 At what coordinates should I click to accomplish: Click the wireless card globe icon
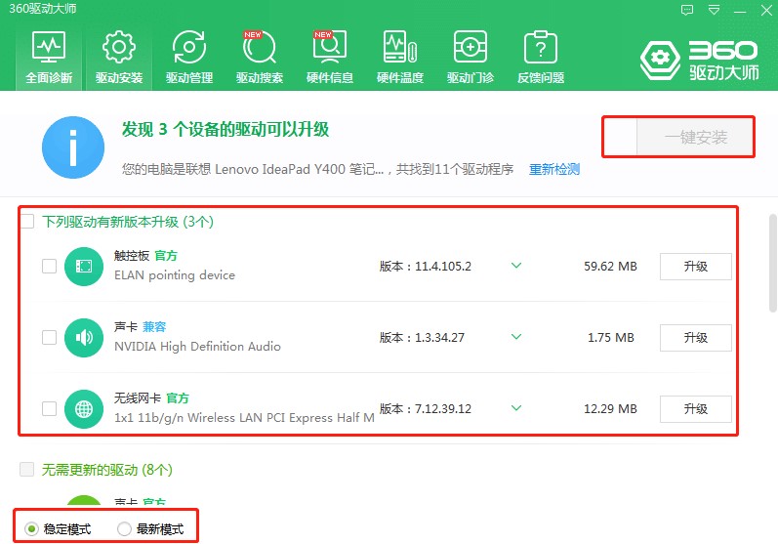84,409
